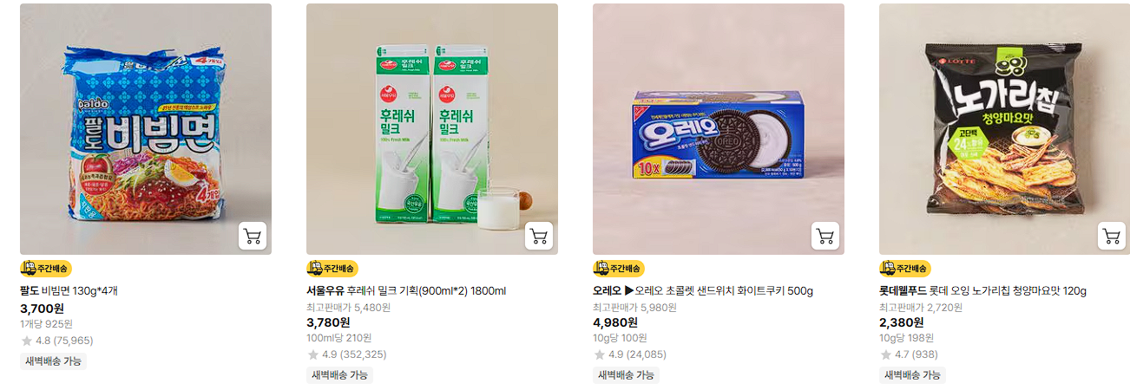Click 주간배송 badge under Paldo noodles
1130x390 pixels.
pos(45,269)
